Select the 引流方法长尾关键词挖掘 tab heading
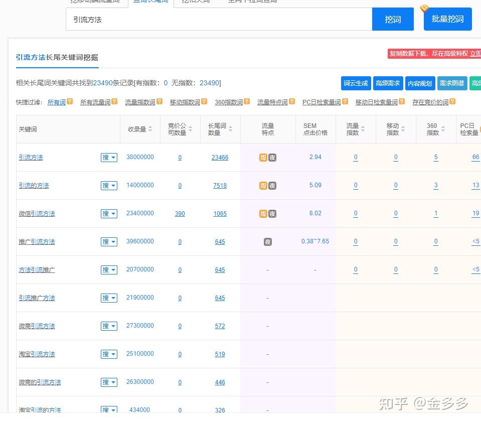Viewport: 481px width, 423px height. point(57,57)
